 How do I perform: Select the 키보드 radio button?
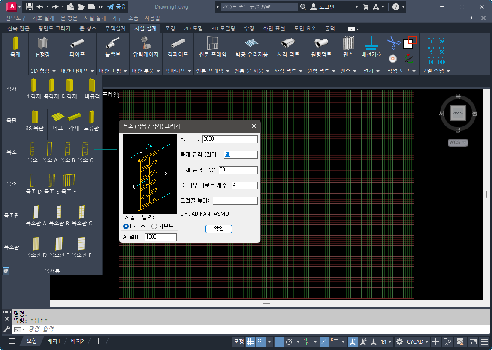coord(154,226)
